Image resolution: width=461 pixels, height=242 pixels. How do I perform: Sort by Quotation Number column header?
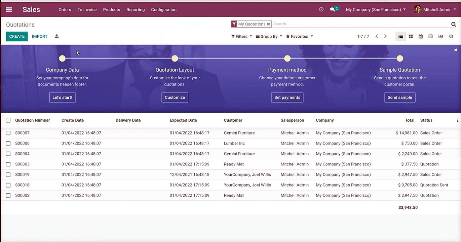click(33, 120)
